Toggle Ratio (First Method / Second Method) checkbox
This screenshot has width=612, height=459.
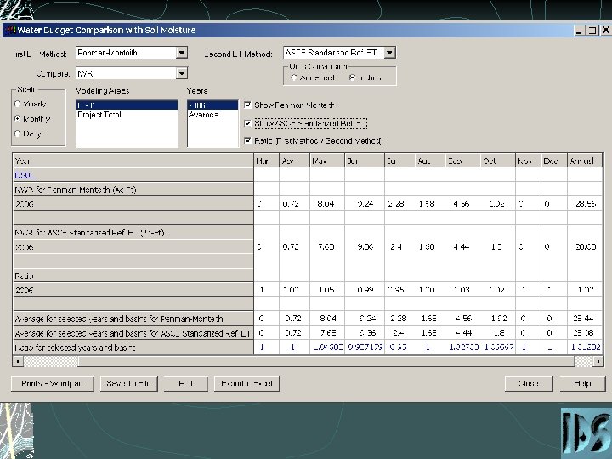tap(247, 140)
